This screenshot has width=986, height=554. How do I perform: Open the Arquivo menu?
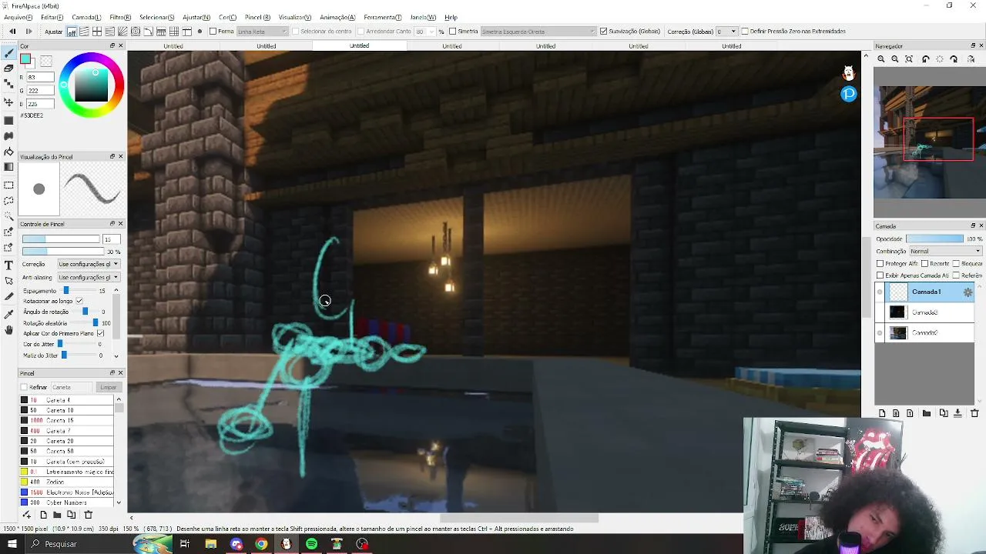[x=18, y=17]
